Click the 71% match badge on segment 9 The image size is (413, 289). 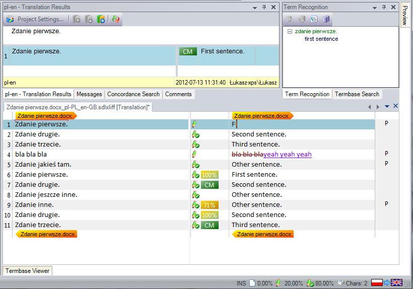tap(209, 205)
